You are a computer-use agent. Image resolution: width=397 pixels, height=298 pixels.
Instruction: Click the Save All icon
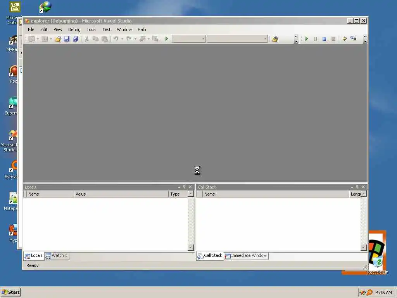pyautogui.click(x=76, y=39)
